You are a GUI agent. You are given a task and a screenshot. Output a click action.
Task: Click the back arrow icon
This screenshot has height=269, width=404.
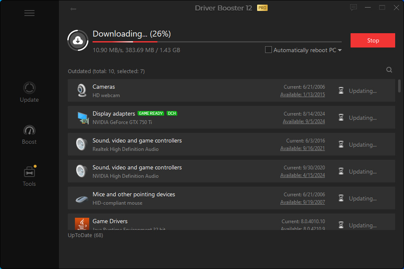pyautogui.click(x=73, y=9)
